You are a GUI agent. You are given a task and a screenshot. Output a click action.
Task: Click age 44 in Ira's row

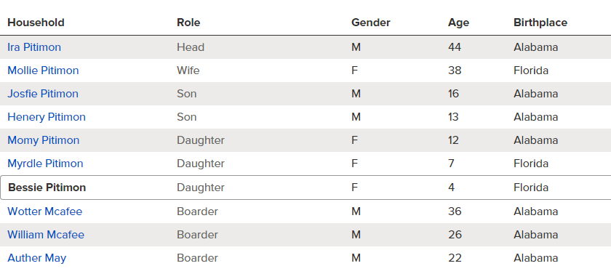click(x=455, y=47)
